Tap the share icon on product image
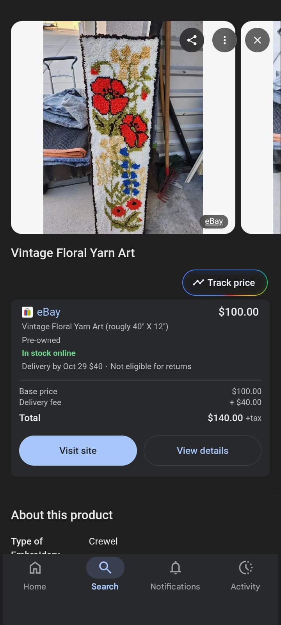281x625 pixels. point(192,40)
